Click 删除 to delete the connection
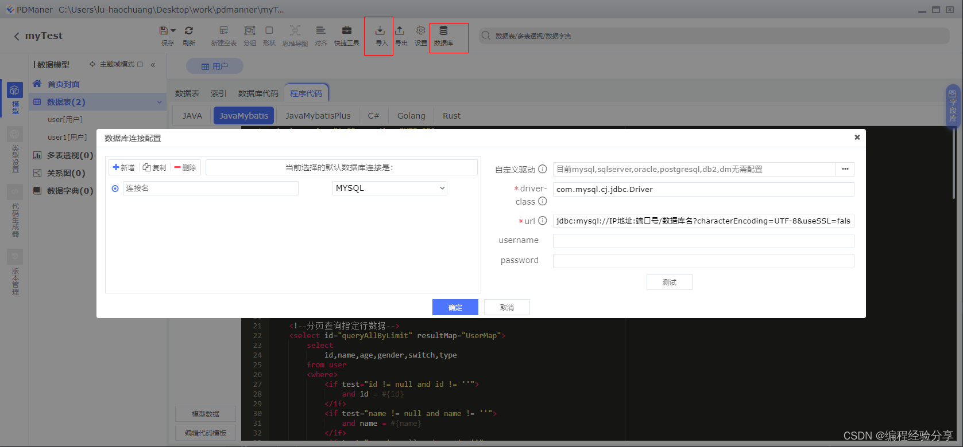This screenshot has height=447, width=963. (185, 167)
